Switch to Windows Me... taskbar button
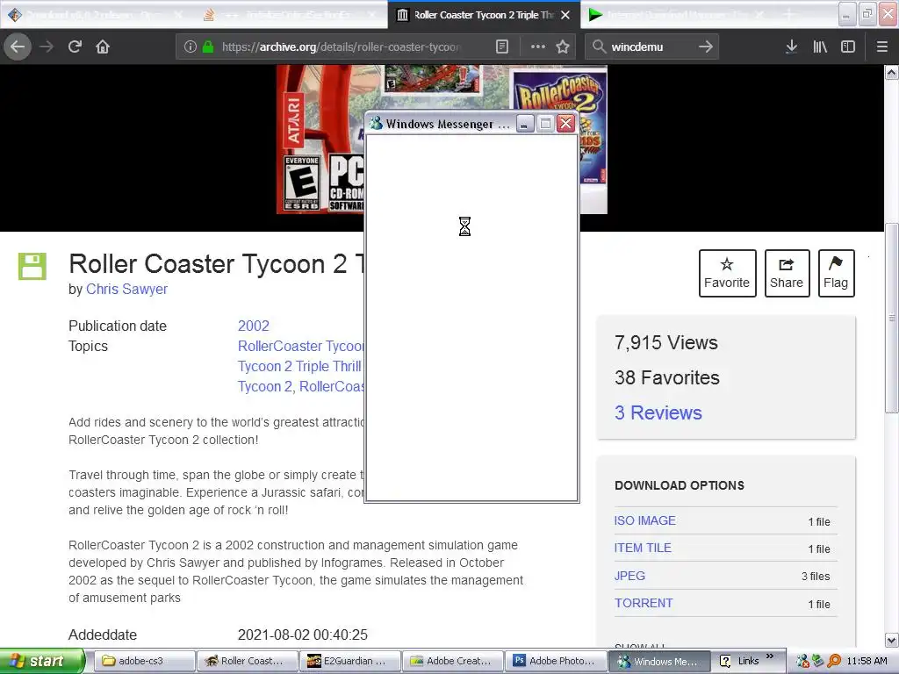This screenshot has height=674, width=899. point(660,661)
